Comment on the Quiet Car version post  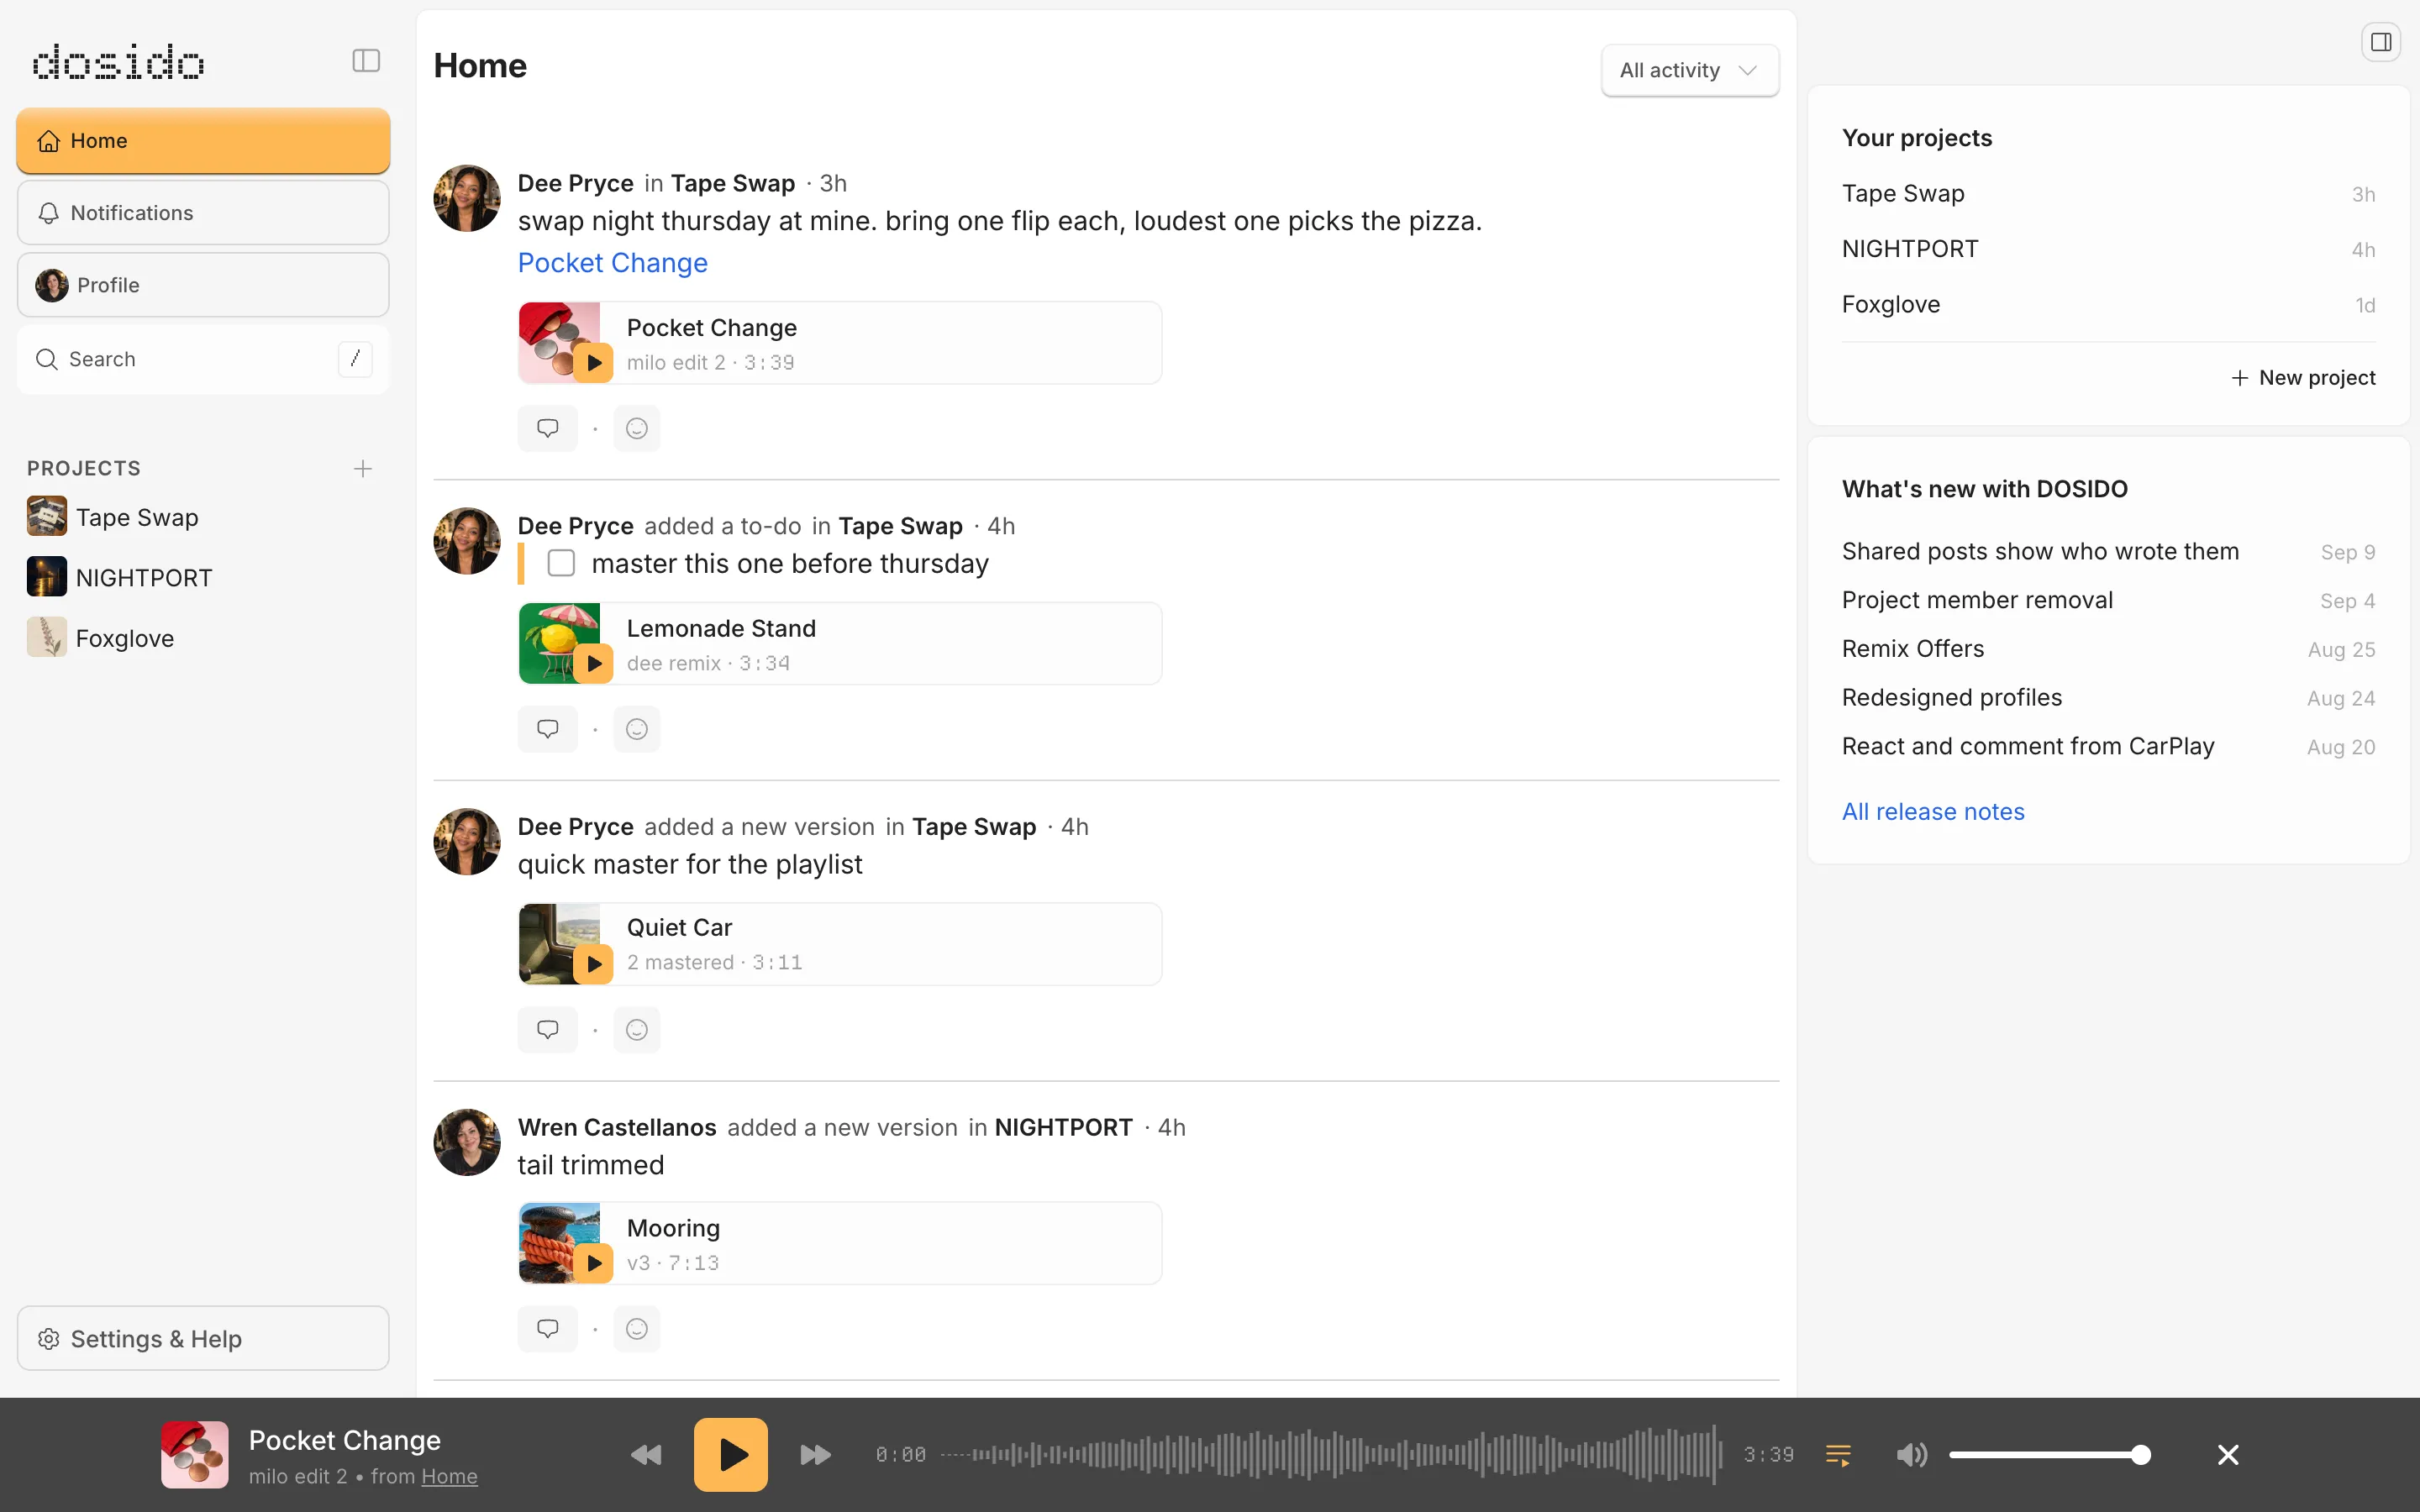[x=547, y=1029]
